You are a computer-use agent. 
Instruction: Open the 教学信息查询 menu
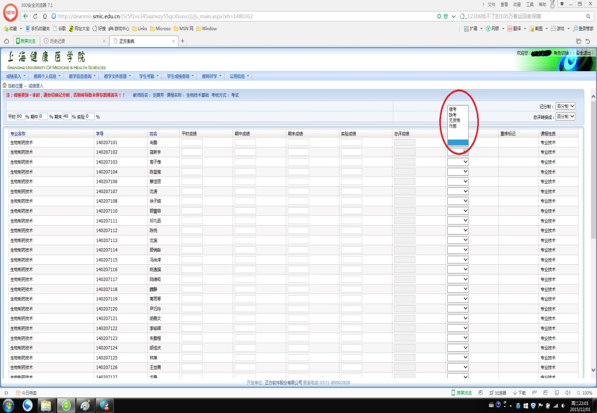coord(82,76)
